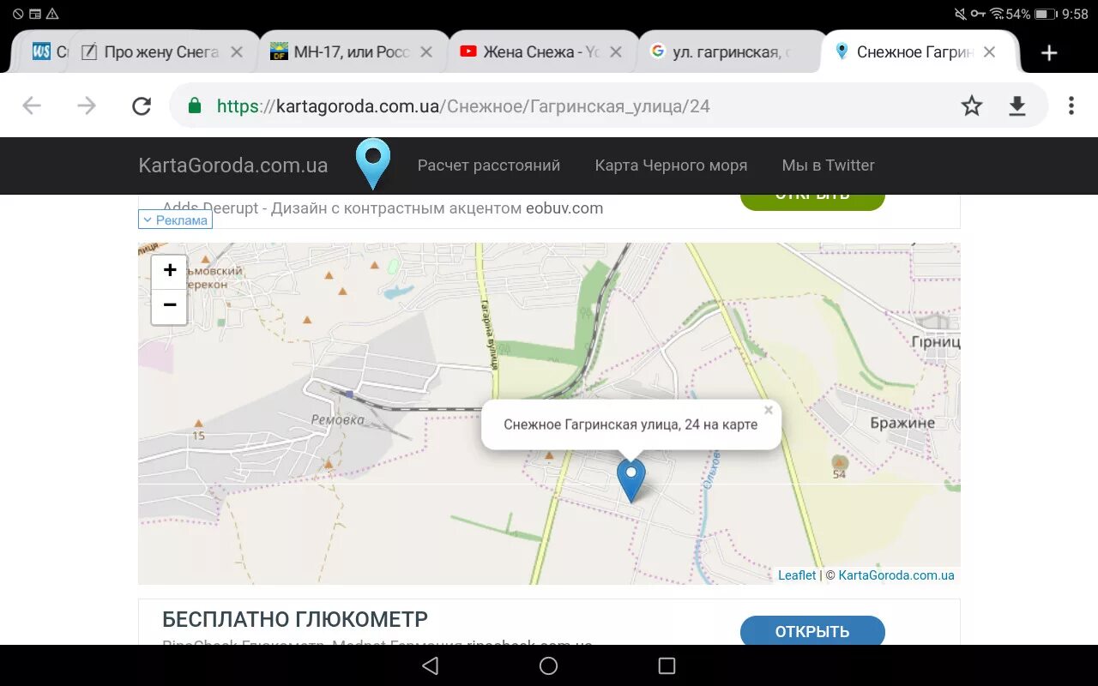Bookmark page with the star icon

(x=971, y=105)
